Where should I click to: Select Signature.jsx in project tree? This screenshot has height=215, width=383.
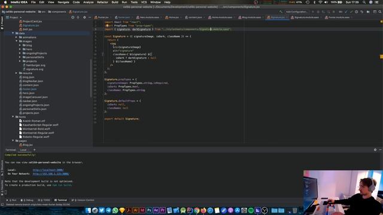pyautogui.click(x=31, y=25)
